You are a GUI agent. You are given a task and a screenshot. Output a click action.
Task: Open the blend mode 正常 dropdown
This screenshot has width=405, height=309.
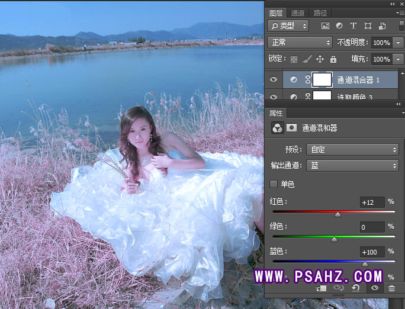(300, 43)
